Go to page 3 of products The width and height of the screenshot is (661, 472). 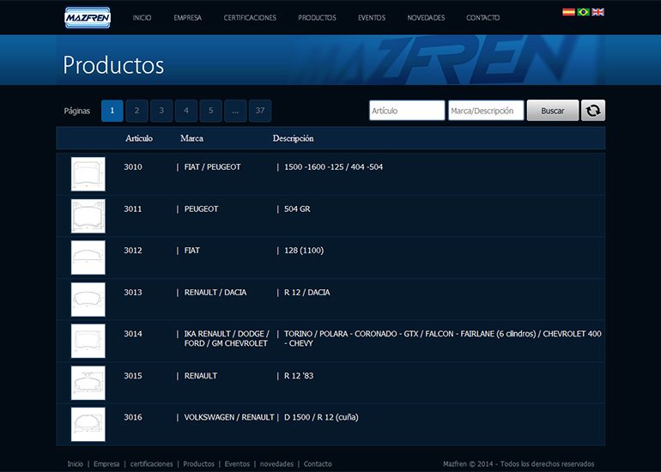(161, 111)
